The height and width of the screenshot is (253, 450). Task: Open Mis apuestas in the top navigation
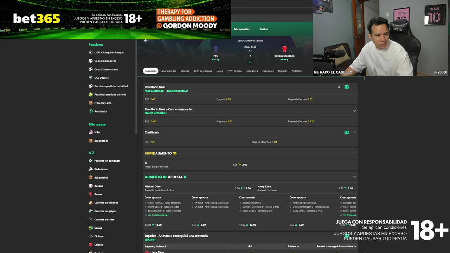pyautogui.click(x=242, y=29)
